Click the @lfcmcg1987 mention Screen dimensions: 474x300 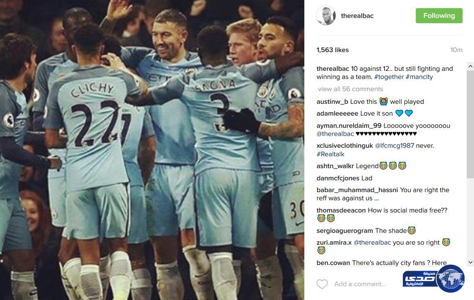[x=394, y=146]
